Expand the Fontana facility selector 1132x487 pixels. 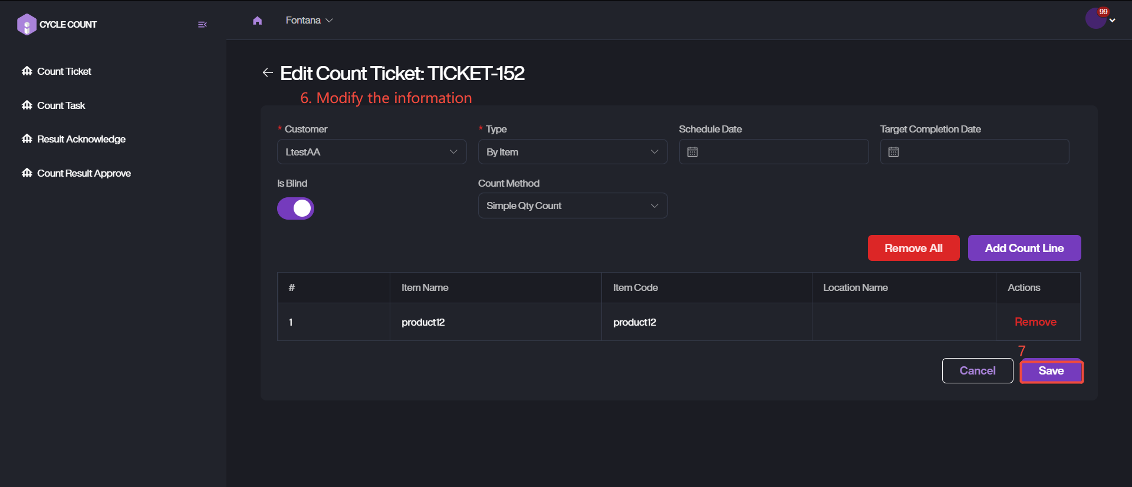[x=309, y=21]
